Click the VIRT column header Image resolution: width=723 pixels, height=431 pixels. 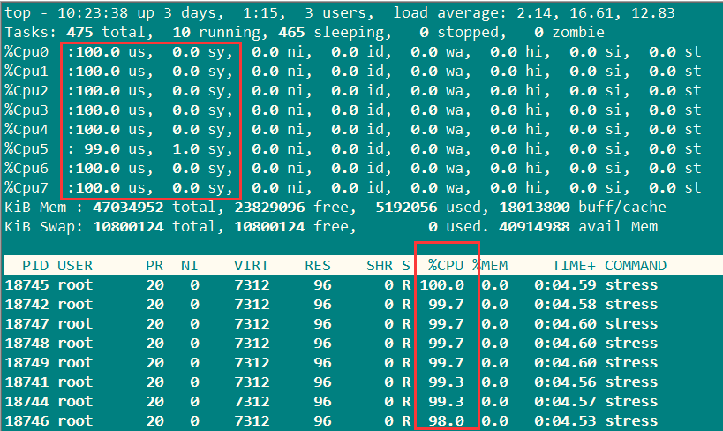[x=252, y=265]
